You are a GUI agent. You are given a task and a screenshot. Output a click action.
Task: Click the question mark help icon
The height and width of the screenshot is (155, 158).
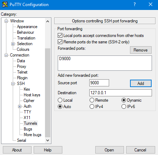click(135, 5)
